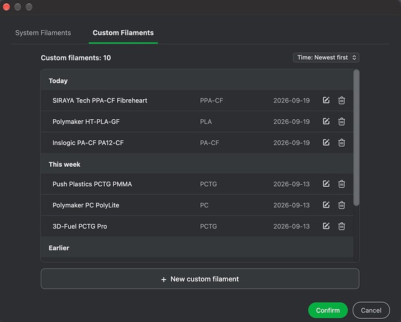This screenshot has width=401, height=322.
Task: Cancel the filament dialog
Action: pos(371,310)
